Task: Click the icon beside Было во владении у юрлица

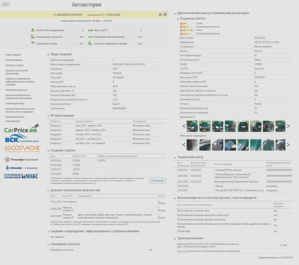Action: coord(90,43)
